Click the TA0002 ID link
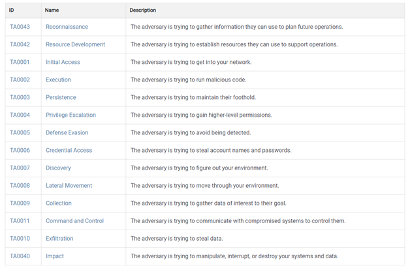410x270 pixels. pyautogui.click(x=18, y=80)
